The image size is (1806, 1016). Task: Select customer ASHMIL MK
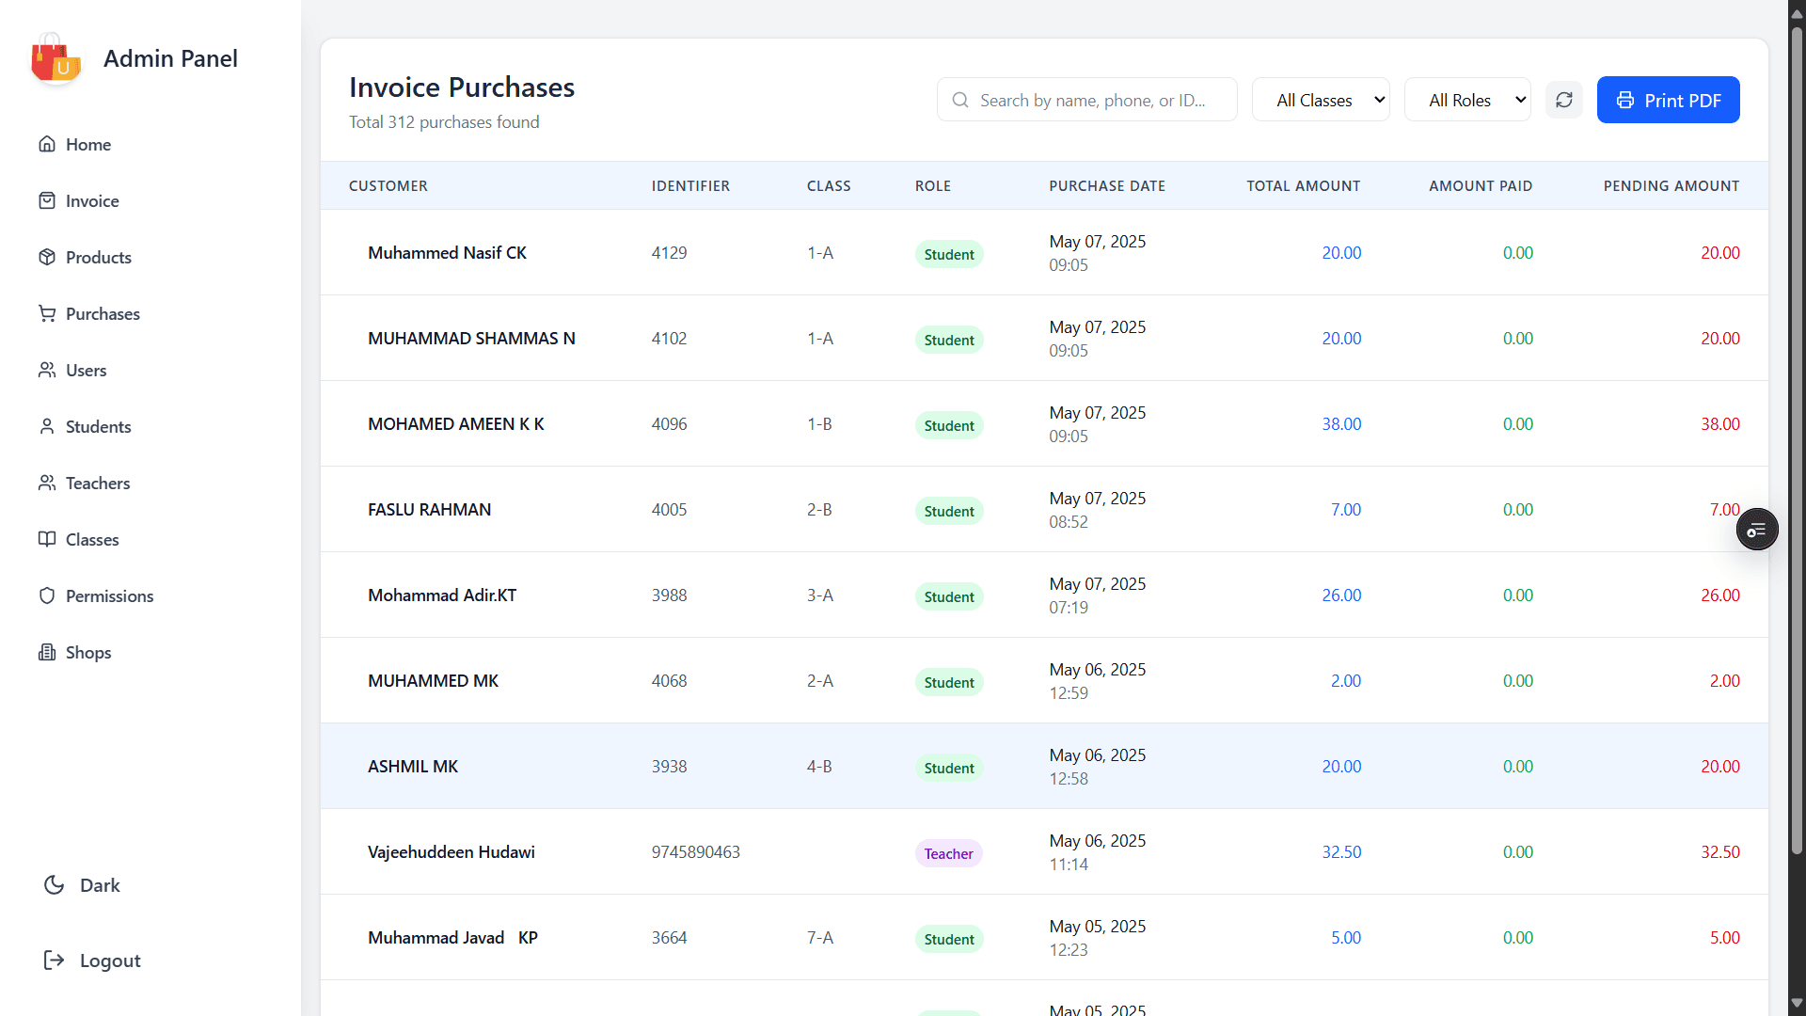pos(413,766)
